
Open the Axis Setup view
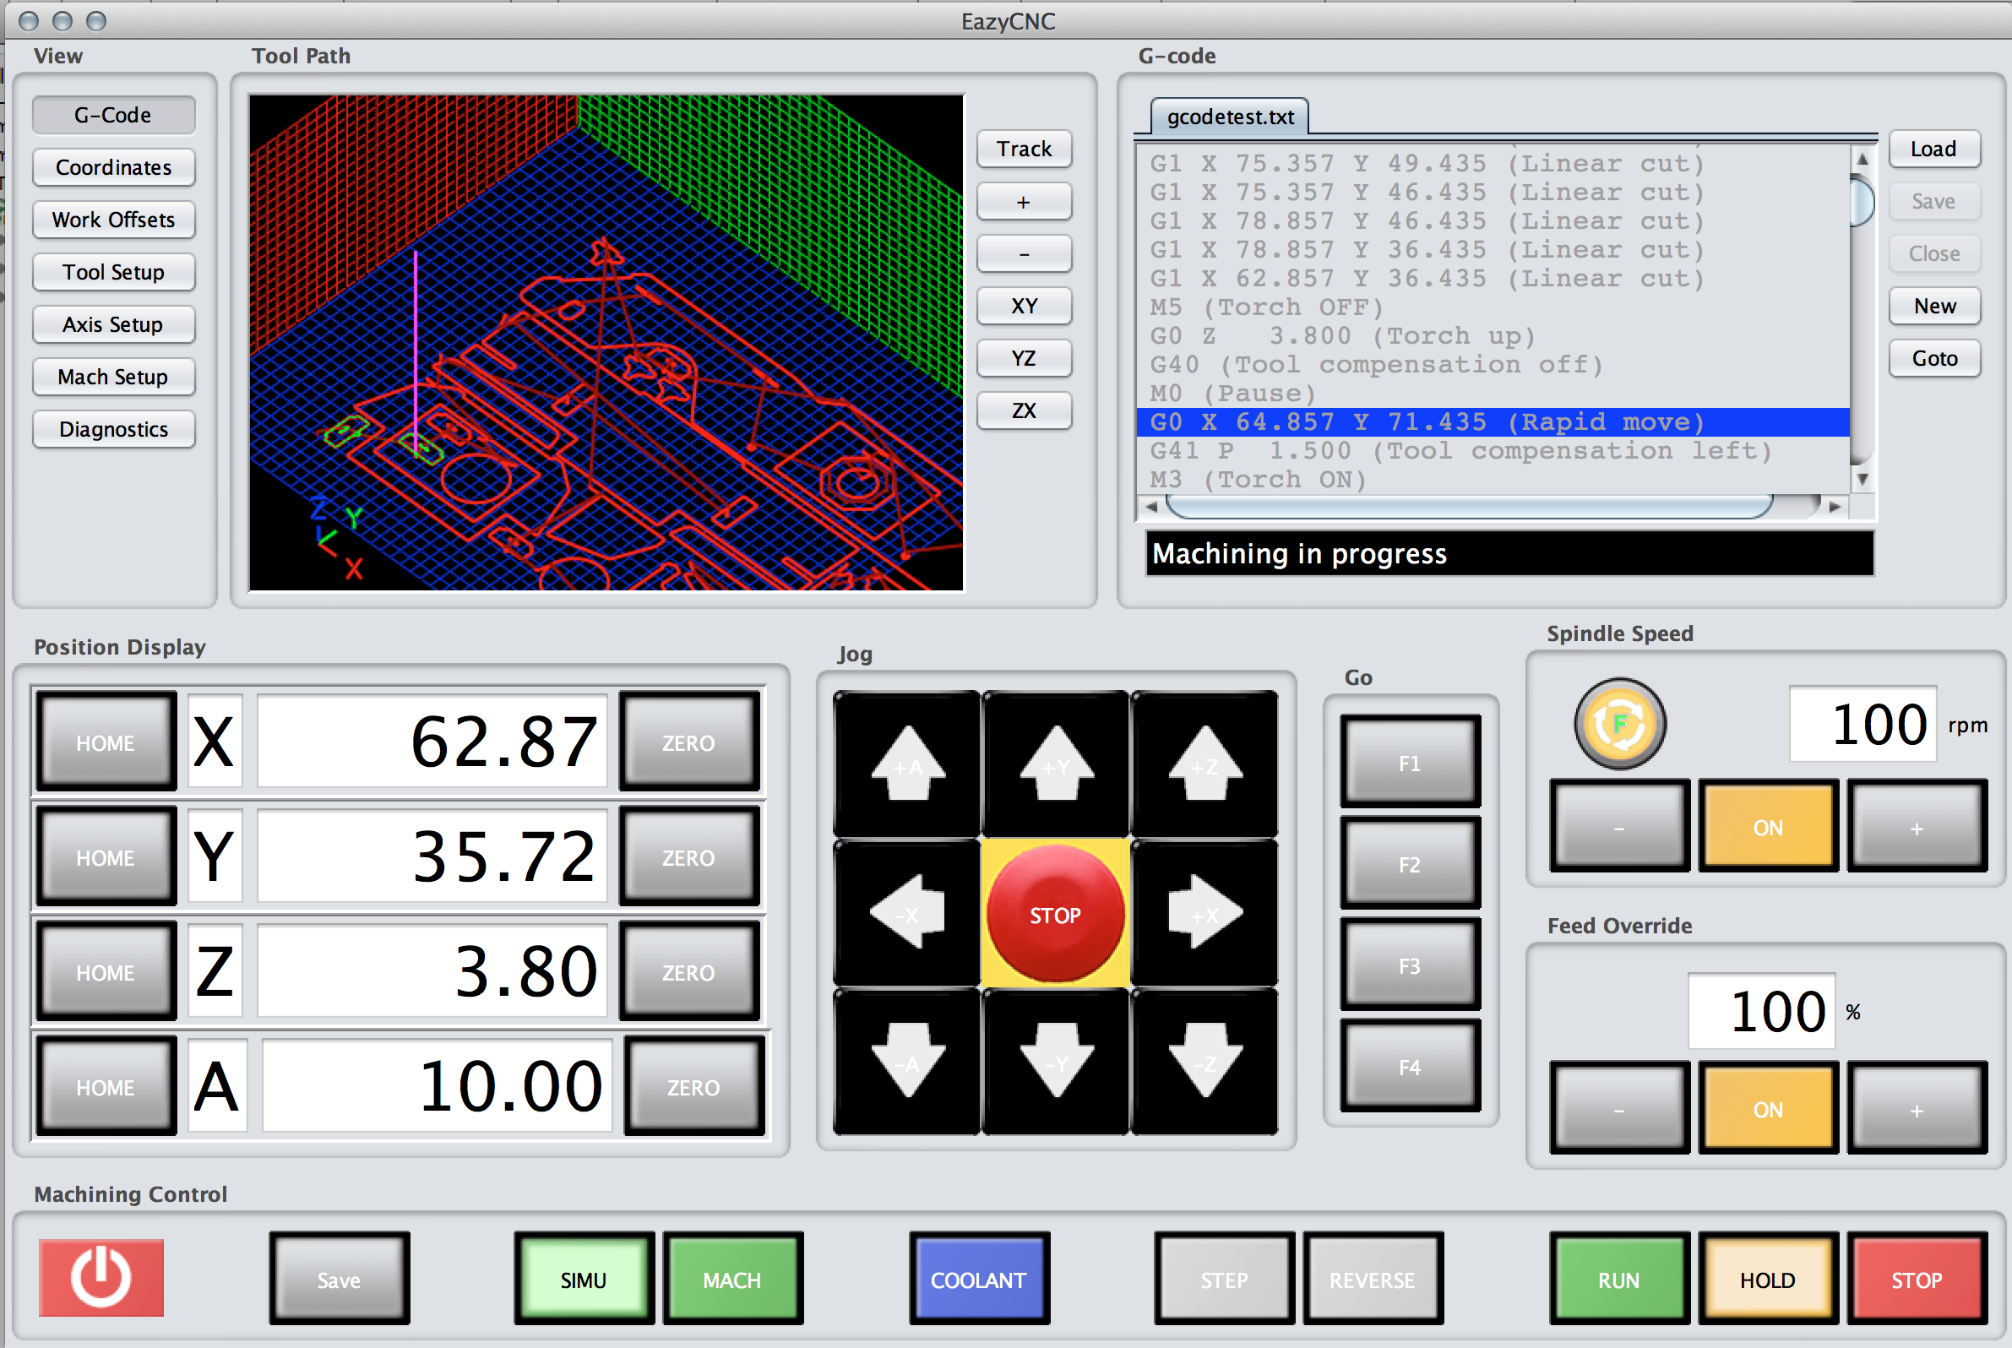pyautogui.click(x=113, y=324)
